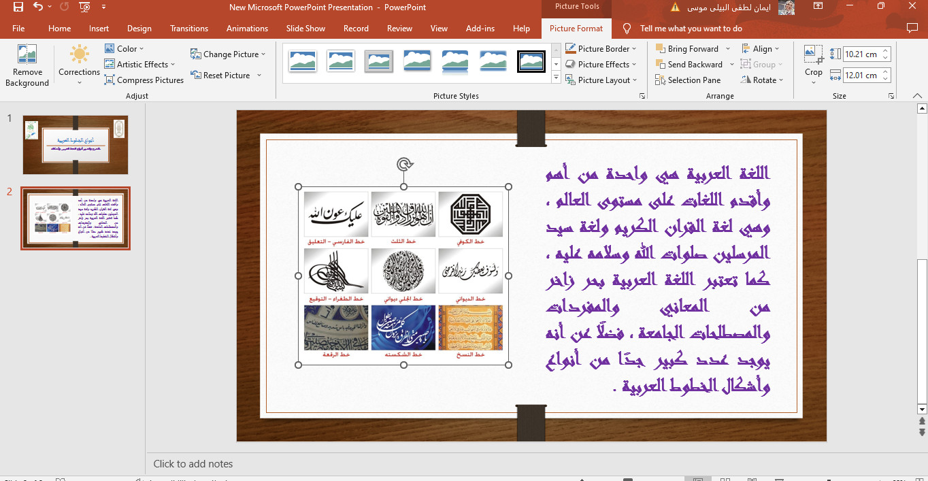Click the Reset Picture button
The width and height of the screenshot is (928, 481).
pyautogui.click(x=220, y=76)
